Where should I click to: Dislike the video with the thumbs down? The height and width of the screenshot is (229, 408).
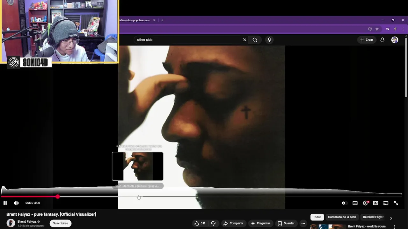tap(214, 223)
